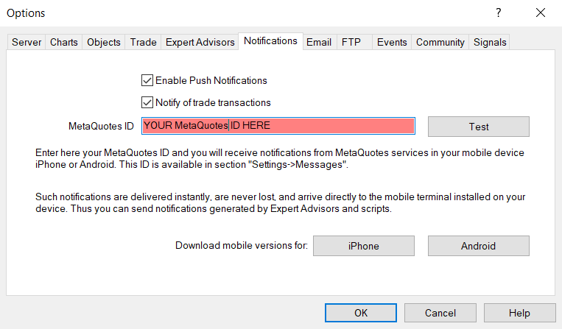Go to the Community tab
The image size is (562, 329).
click(440, 42)
